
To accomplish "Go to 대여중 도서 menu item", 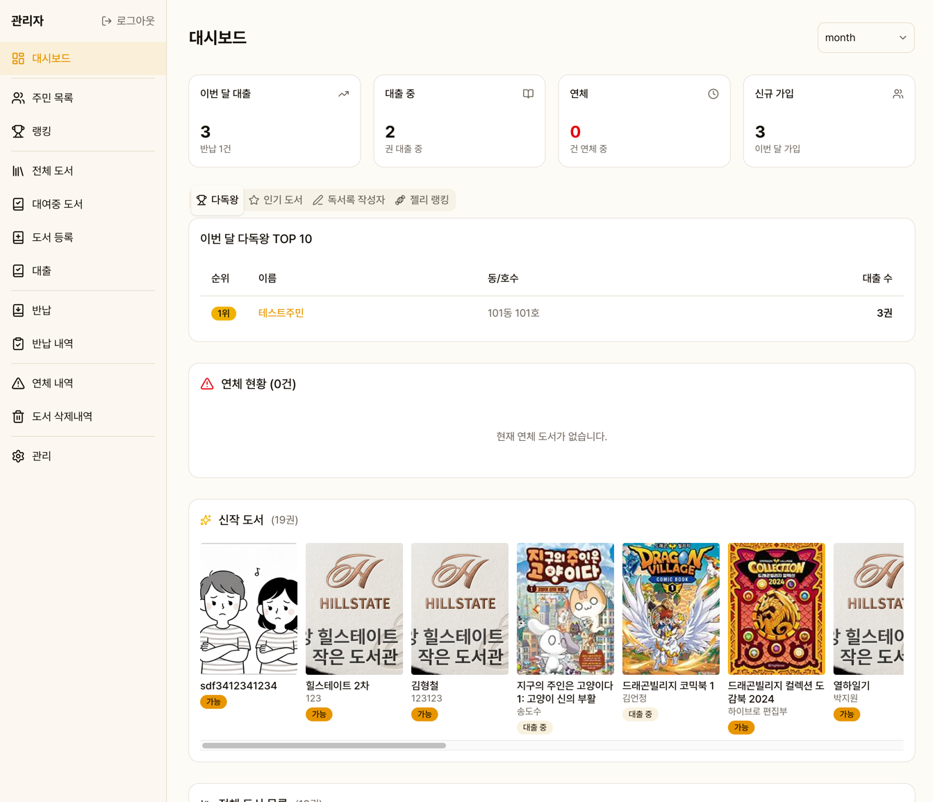I will pyautogui.click(x=57, y=204).
